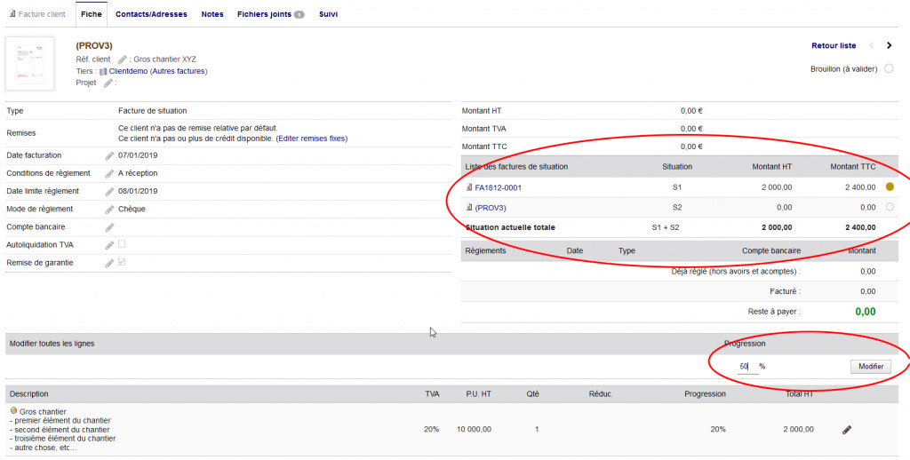Edit Conditions de règlement pencil icon
Image resolution: width=910 pixels, height=460 pixels.
coord(109,174)
